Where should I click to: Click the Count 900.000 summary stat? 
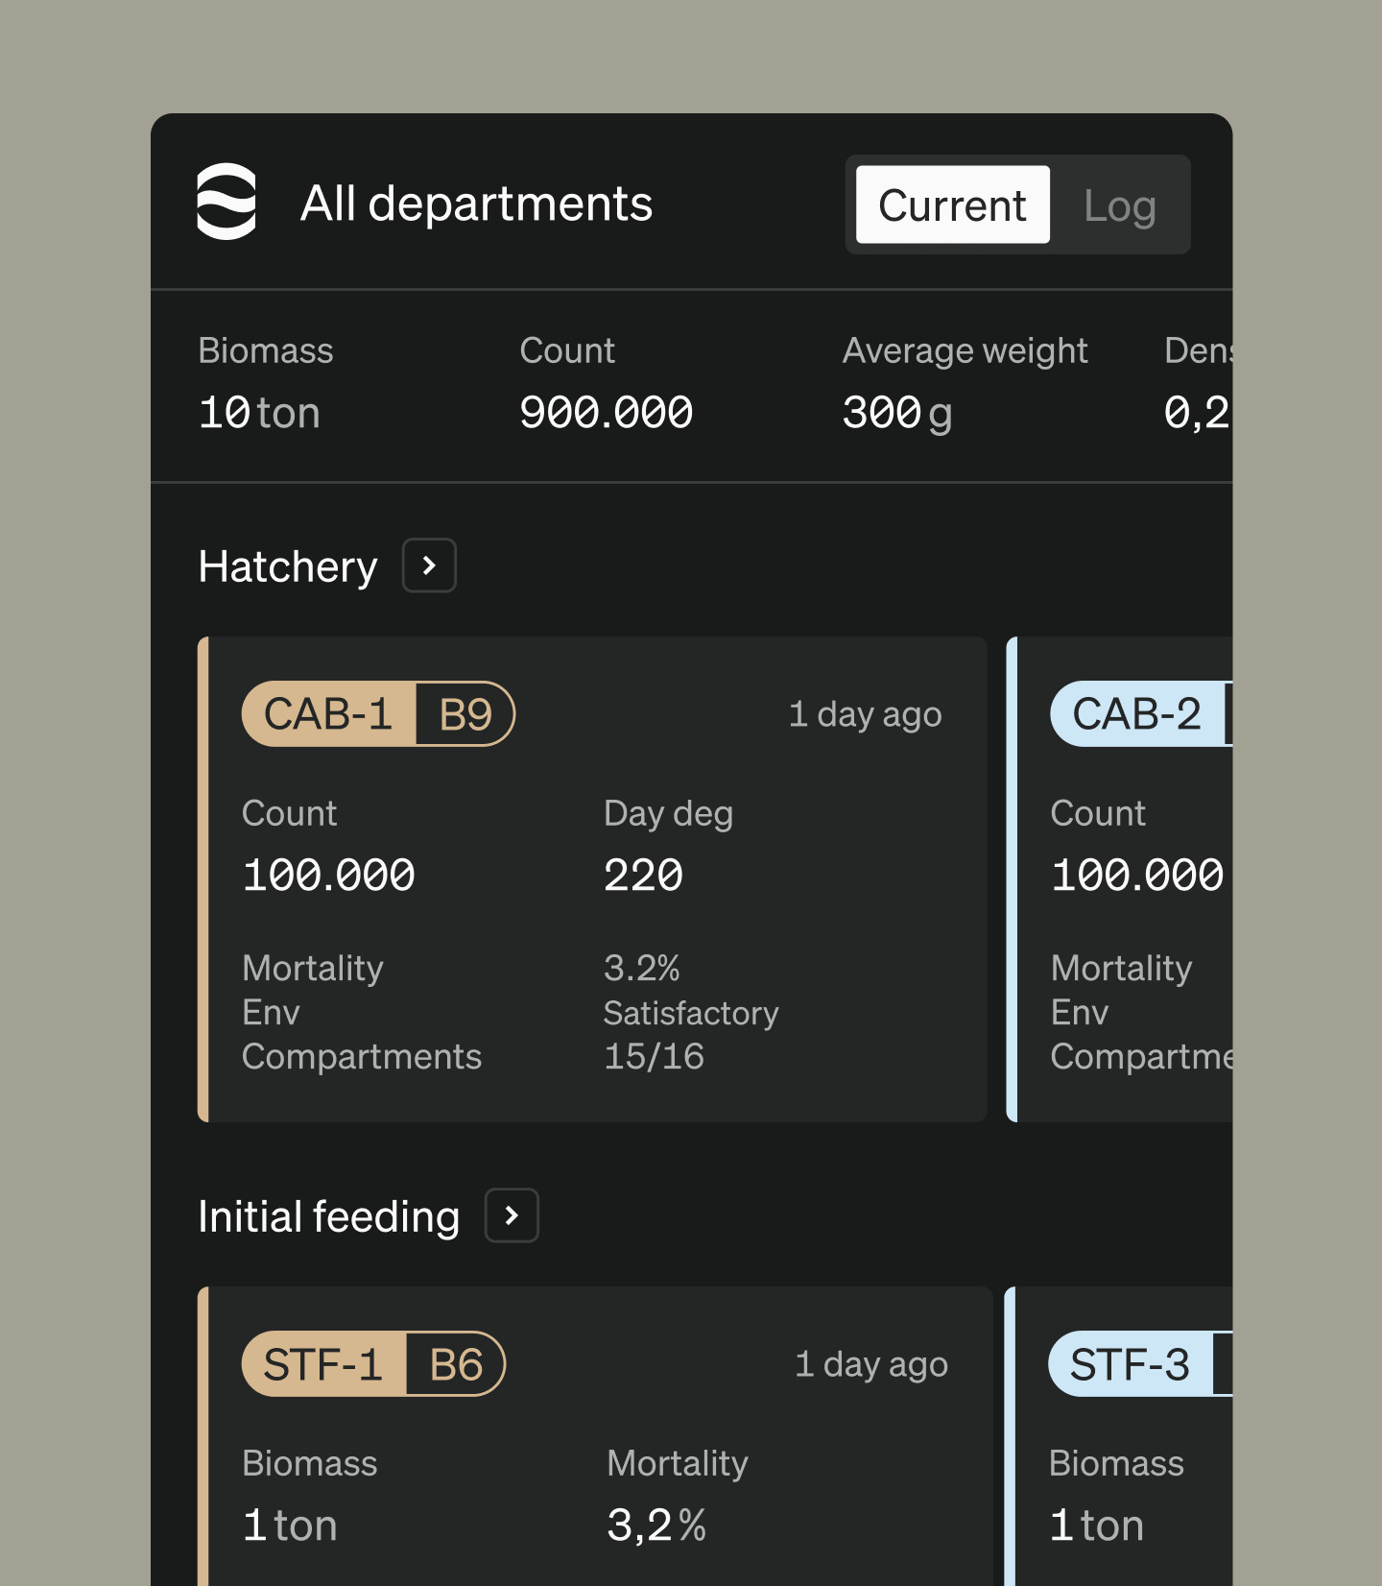pos(607,384)
